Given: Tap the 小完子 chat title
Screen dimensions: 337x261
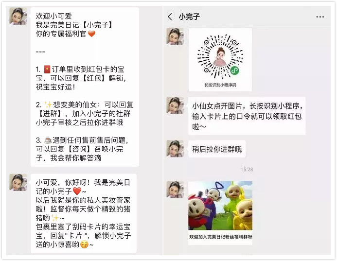Looking at the screenshot, I should pos(189,17).
